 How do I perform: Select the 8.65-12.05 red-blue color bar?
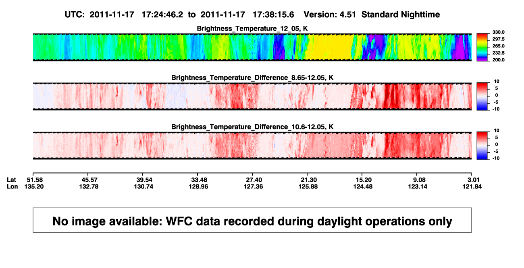click(483, 96)
